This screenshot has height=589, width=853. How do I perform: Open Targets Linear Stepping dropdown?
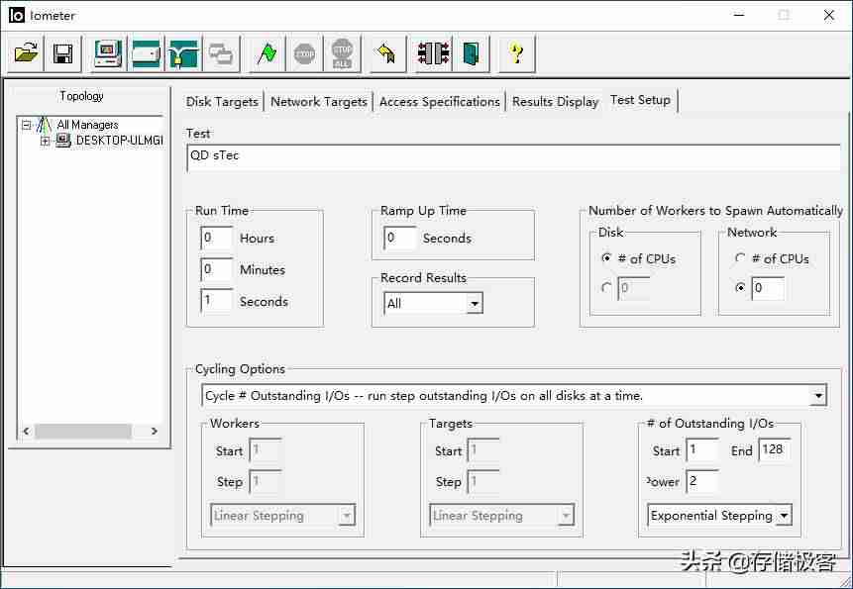point(566,515)
